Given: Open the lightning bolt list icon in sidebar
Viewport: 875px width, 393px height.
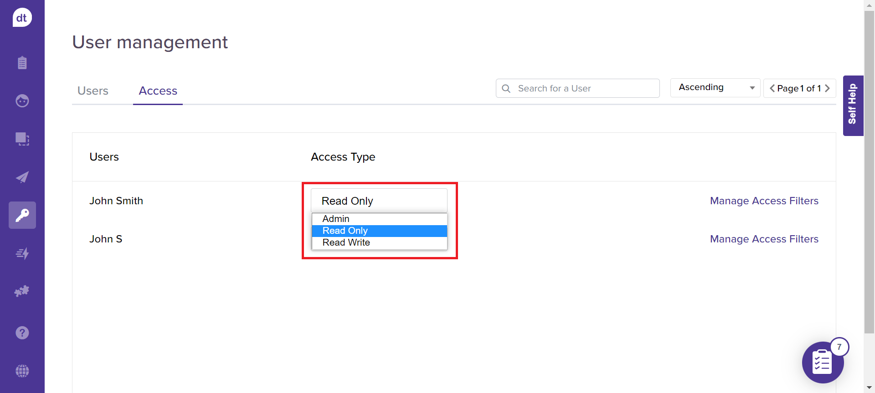Looking at the screenshot, I should 22,253.
